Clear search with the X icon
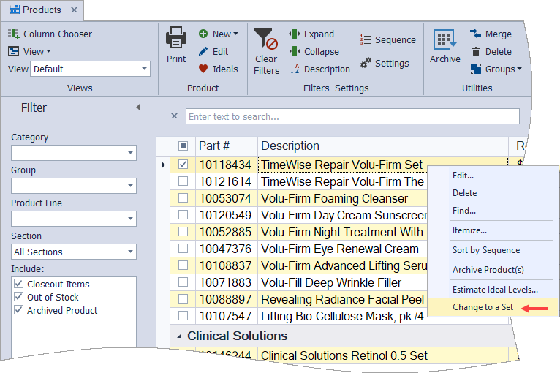The height and width of the screenshot is (373, 560). point(174,116)
